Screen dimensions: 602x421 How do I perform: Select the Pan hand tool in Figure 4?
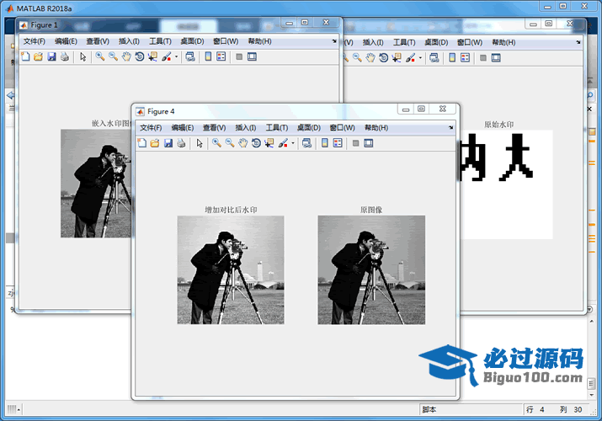[242, 143]
